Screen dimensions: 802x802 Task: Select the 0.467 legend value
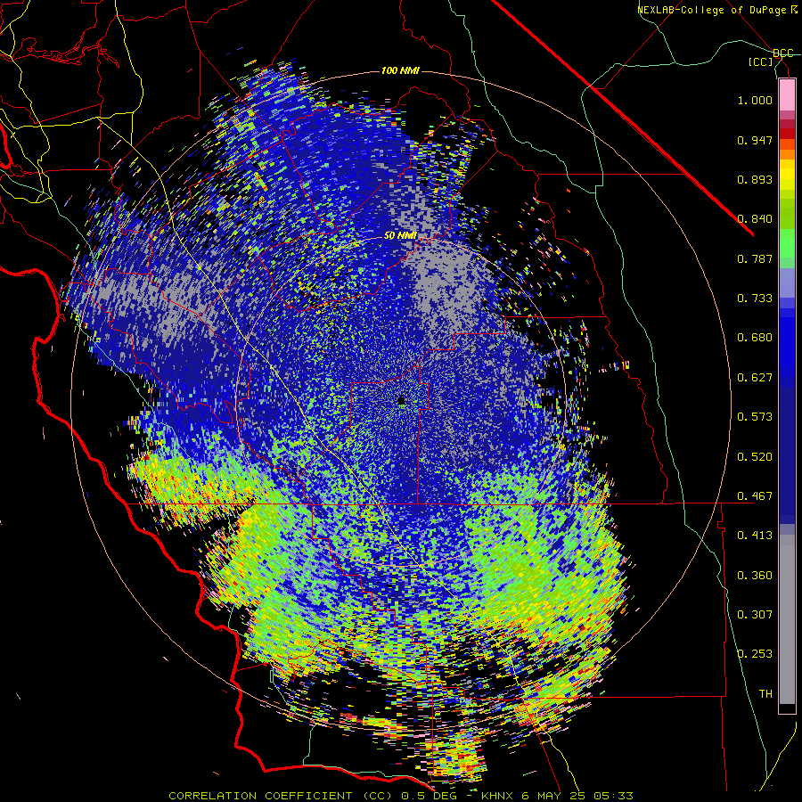pos(755,496)
